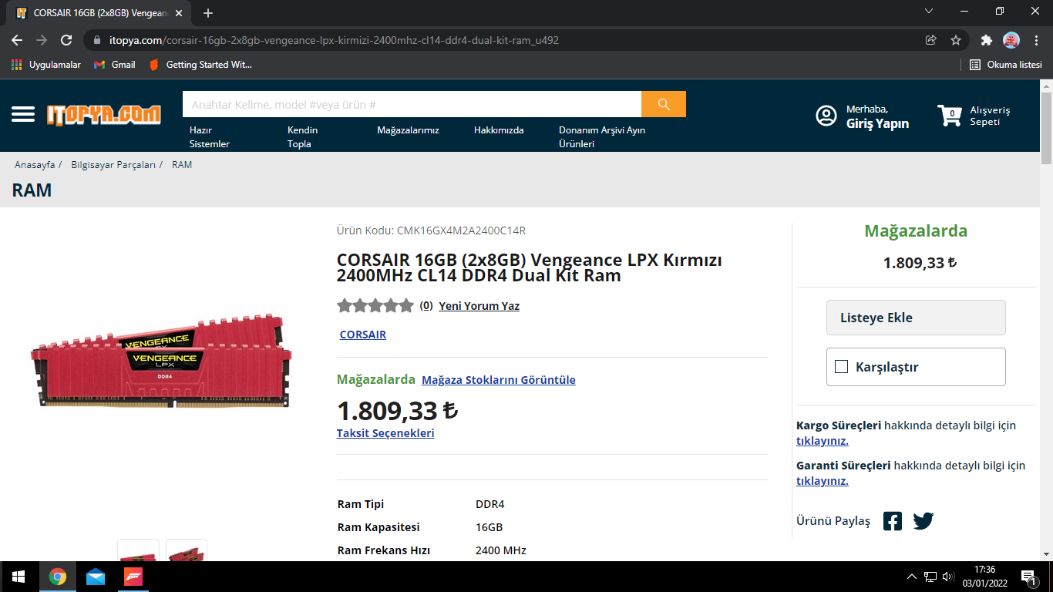The height and width of the screenshot is (592, 1053).
Task: Open Okuma listesi reading list
Action: pos(1005,65)
